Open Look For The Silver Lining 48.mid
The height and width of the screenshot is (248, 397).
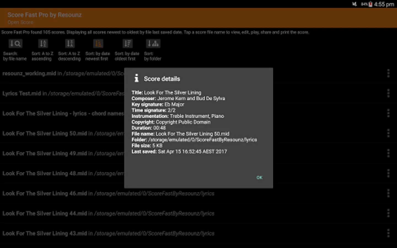tap(63, 174)
